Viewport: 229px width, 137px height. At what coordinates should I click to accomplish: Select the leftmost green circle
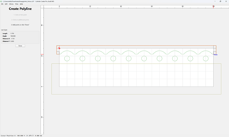[67, 59]
